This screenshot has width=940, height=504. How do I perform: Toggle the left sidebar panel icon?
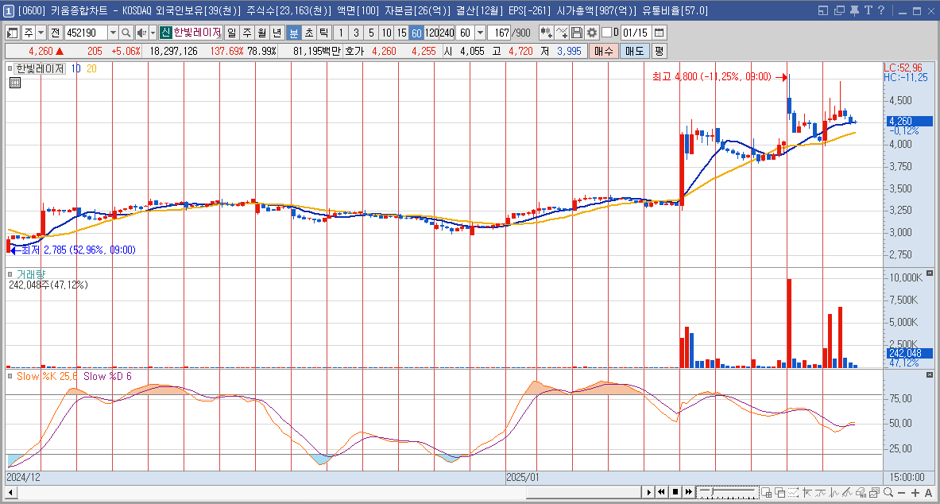coord(11,33)
